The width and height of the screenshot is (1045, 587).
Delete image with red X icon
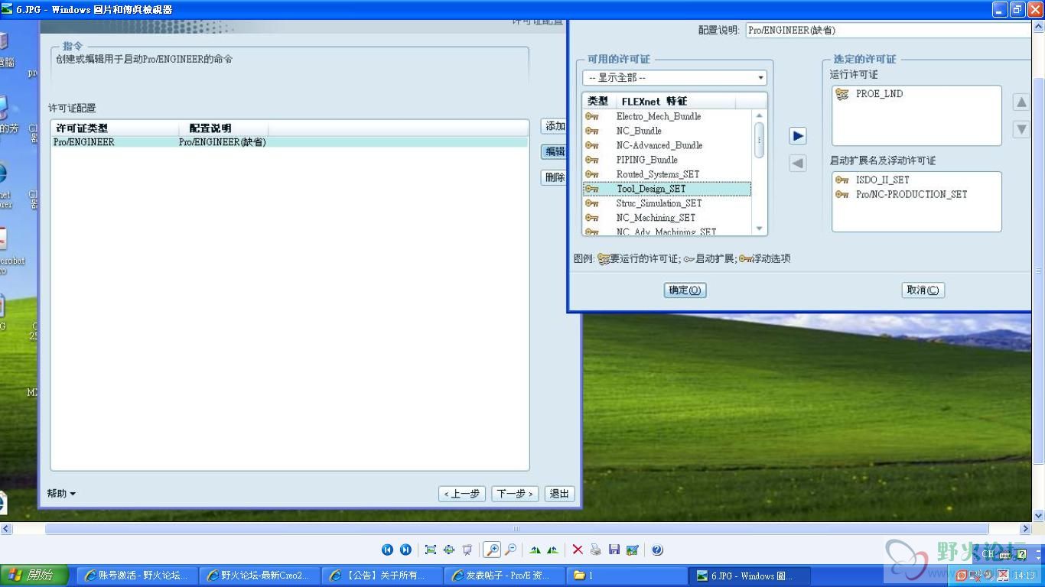tap(578, 550)
